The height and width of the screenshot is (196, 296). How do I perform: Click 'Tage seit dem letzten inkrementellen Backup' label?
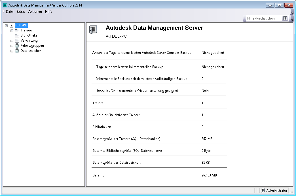tap(130, 67)
